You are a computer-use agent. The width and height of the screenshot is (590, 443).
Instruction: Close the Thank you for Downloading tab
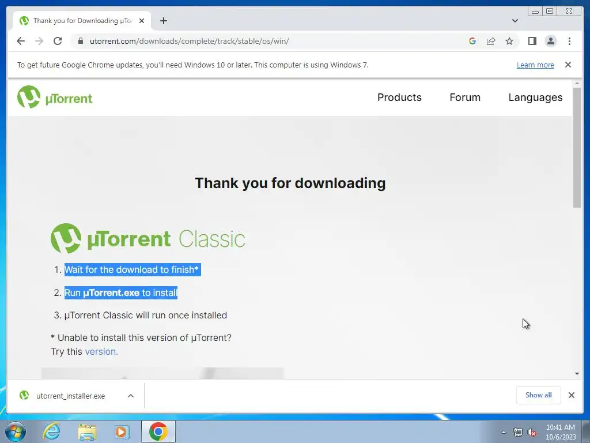click(x=142, y=21)
